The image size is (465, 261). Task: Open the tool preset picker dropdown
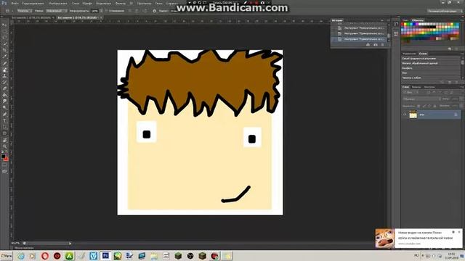9,11
